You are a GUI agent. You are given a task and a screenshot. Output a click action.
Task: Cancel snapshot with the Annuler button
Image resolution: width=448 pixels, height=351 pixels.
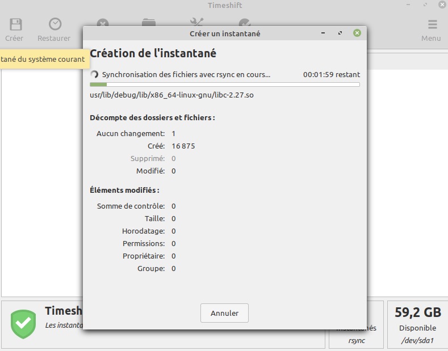tap(224, 313)
